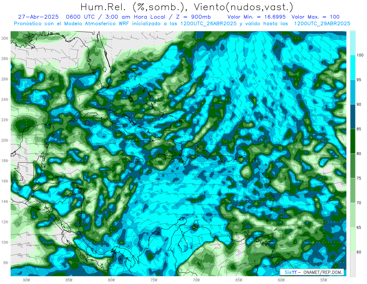Click the '18N' latitude label
367x284 pixels.
5,161
